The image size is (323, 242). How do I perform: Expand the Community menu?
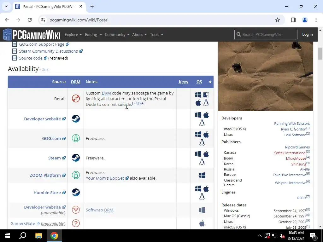117,35
